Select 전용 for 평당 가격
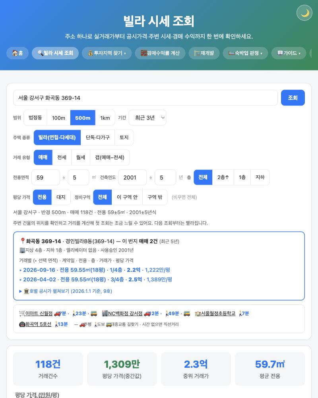 tap(42, 197)
